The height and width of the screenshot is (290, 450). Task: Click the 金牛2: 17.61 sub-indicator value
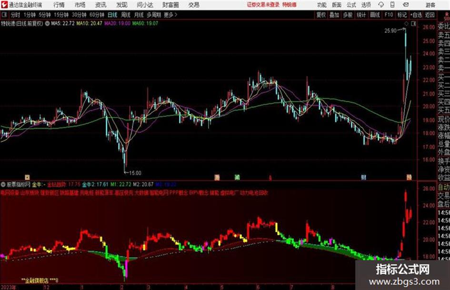[95, 184]
